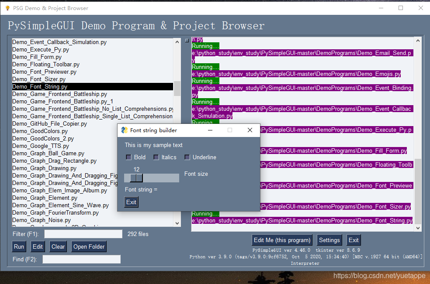Click file list scrollbar up arrow
This screenshot has height=284, width=430.
click(177, 42)
